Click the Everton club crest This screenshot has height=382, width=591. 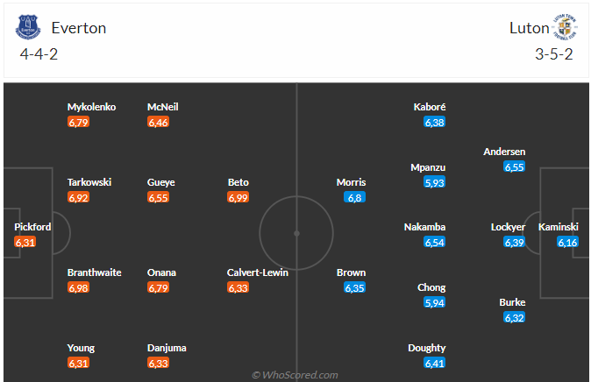click(28, 28)
